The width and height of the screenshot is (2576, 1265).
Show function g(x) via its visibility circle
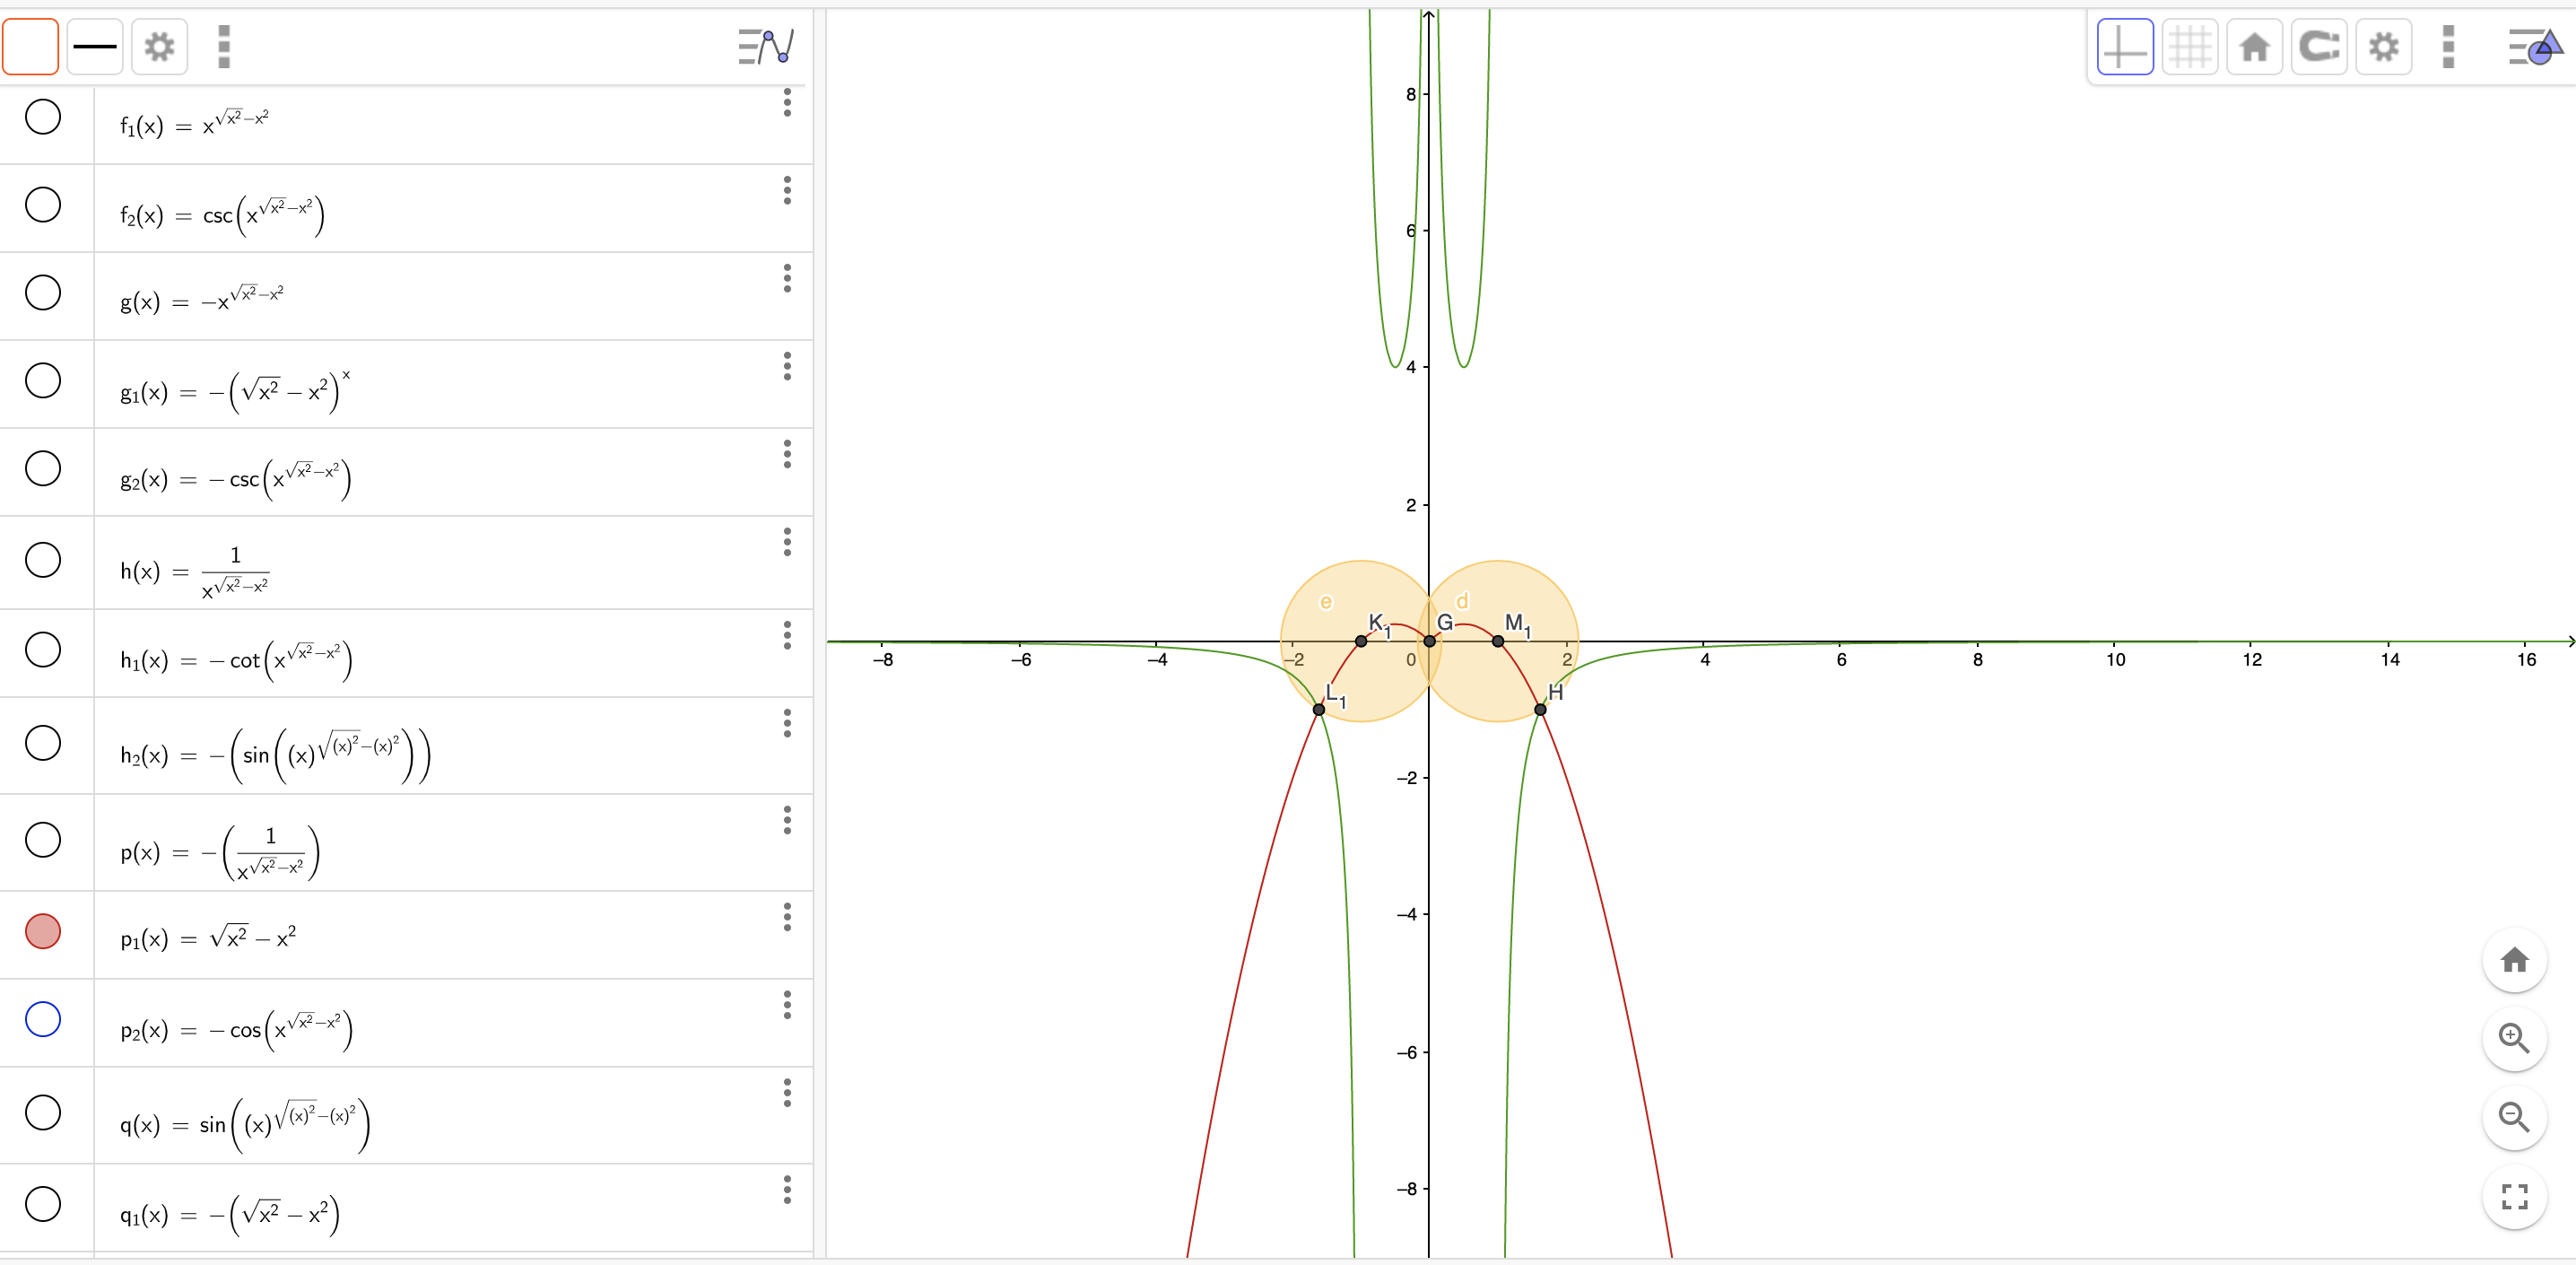43,293
